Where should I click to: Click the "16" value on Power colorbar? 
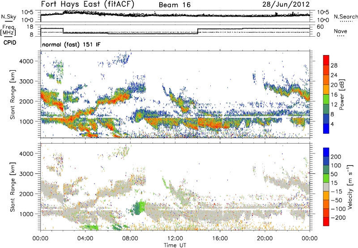click(x=334, y=95)
